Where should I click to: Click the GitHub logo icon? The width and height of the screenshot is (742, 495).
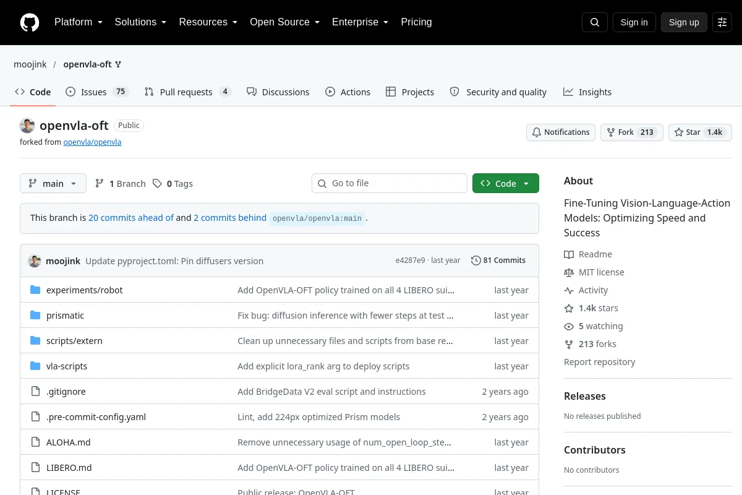coord(30,22)
